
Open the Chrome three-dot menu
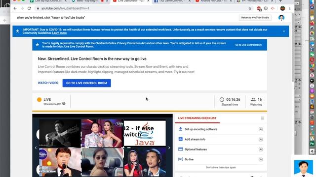[290, 8]
